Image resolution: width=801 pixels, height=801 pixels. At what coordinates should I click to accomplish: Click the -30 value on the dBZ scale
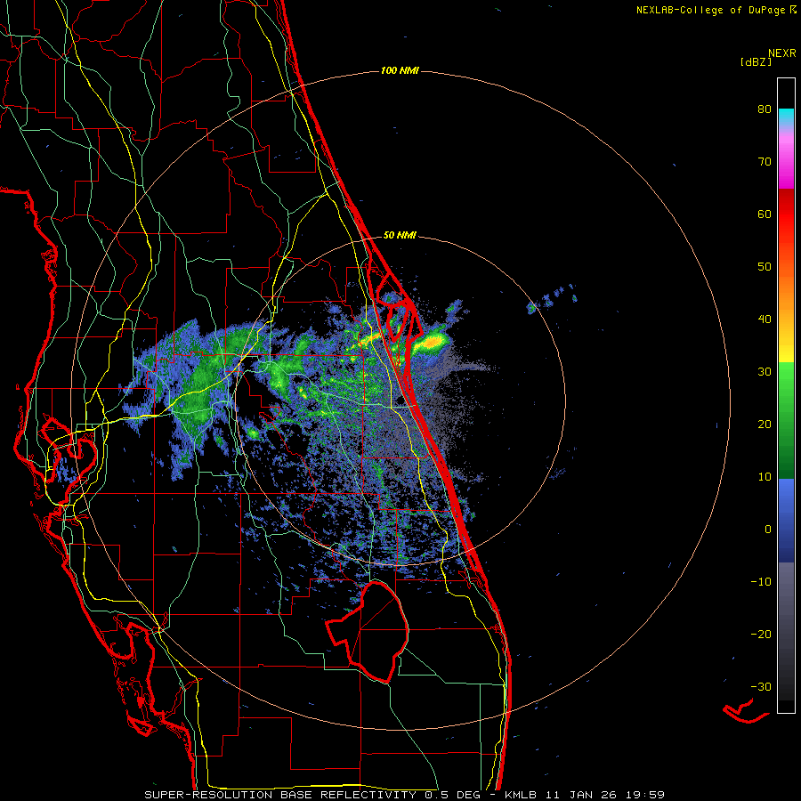(761, 686)
